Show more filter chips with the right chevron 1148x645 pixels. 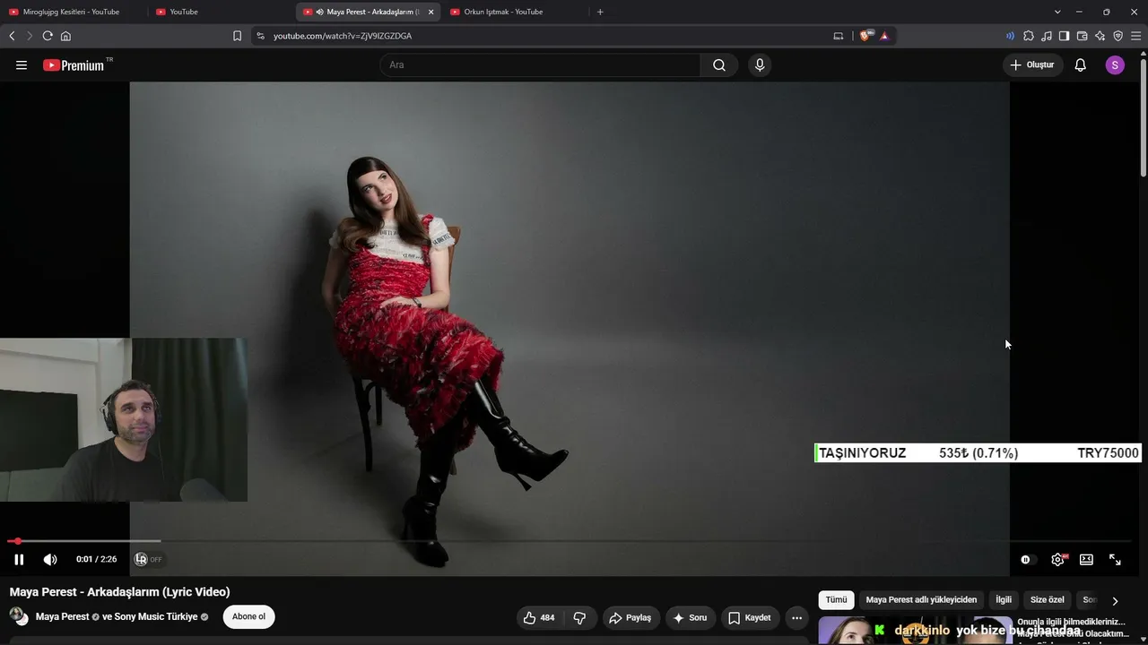(x=1115, y=600)
